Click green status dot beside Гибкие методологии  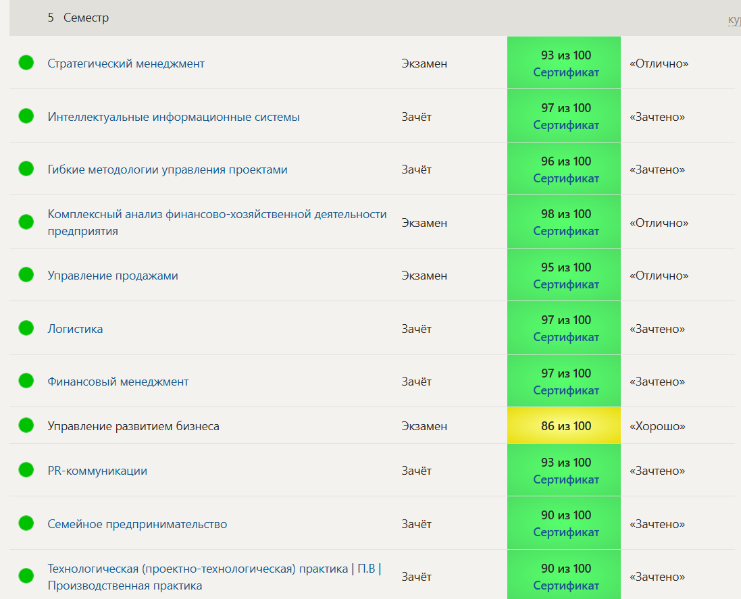click(x=26, y=169)
